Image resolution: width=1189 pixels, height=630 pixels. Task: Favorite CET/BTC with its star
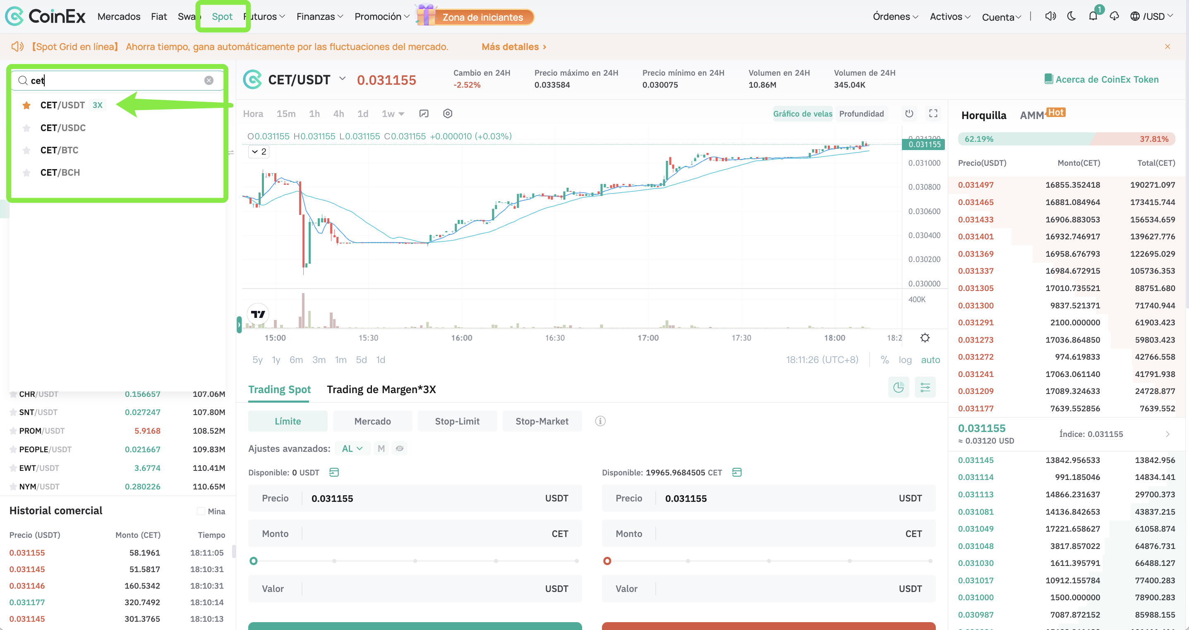click(x=26, y=150)
